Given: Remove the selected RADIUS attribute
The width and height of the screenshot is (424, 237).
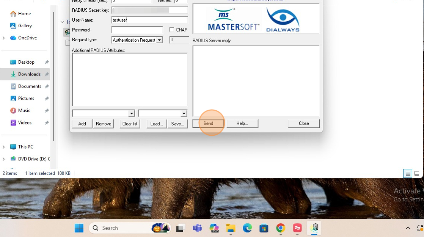Looking at the screenshot, I should point(103,124).
